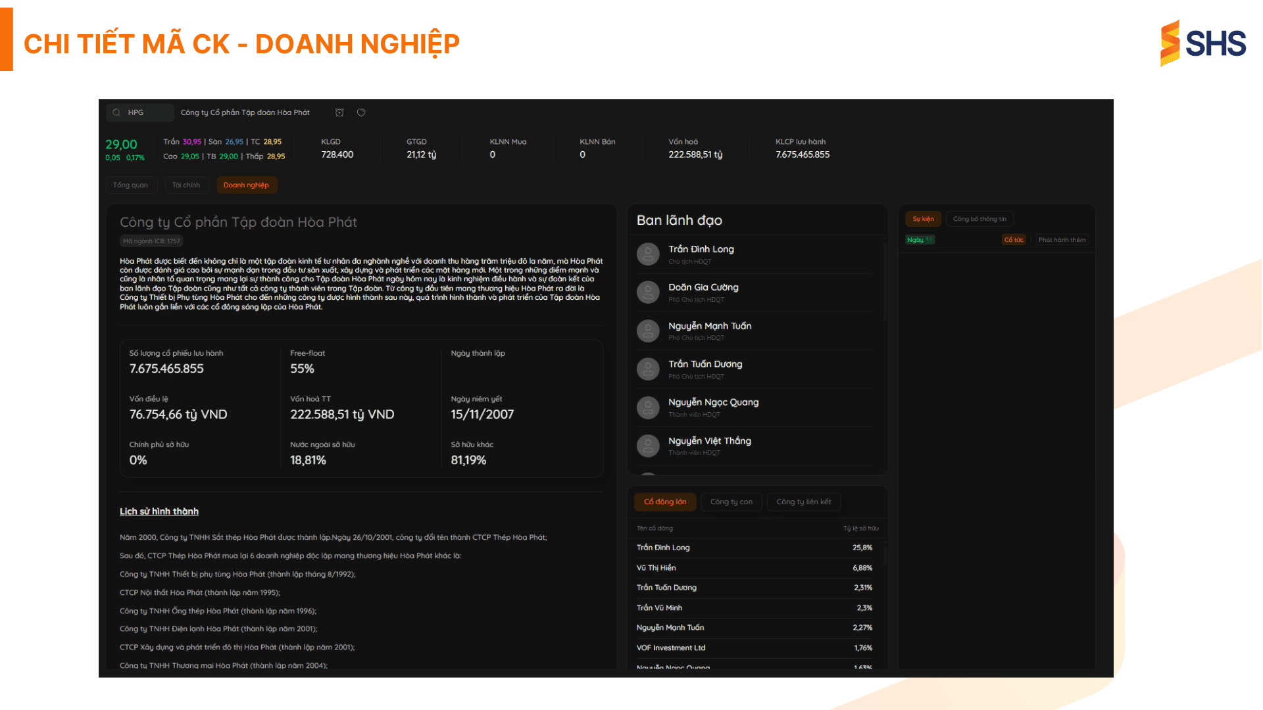Click the Lịch sử hình thành heading link

coord(159,511)
